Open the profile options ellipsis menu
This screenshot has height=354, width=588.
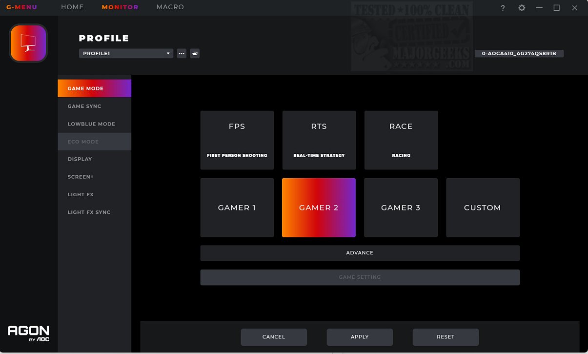pyautogui.click(x=182, y=53)
